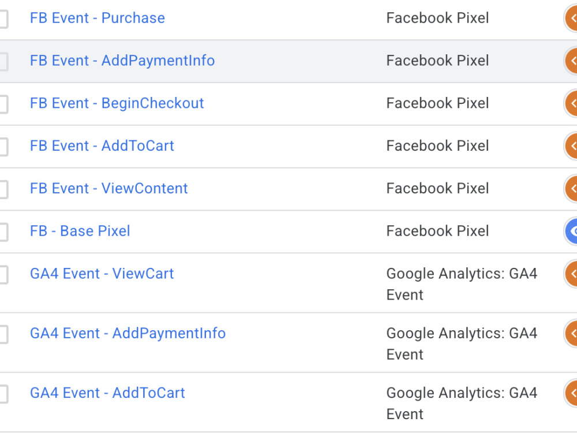Open the FB Event - AddToCart tag

102,146
